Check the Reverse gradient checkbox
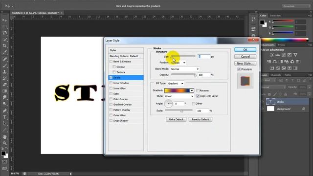Viewport: 313px width, 176px height. pyautogui.click(x=198, y=90)
